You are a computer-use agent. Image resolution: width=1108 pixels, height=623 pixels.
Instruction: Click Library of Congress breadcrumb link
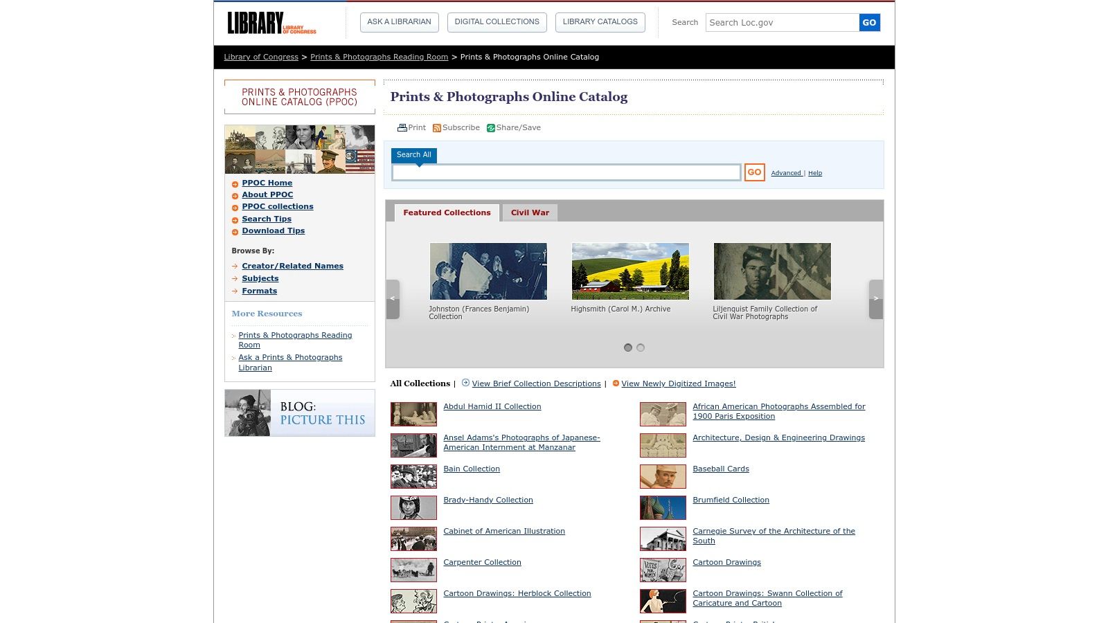click(x=261, y=57)
